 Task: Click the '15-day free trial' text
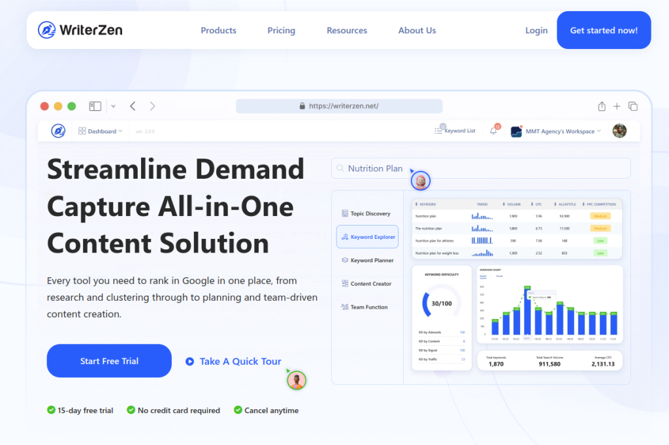[86, 410]
